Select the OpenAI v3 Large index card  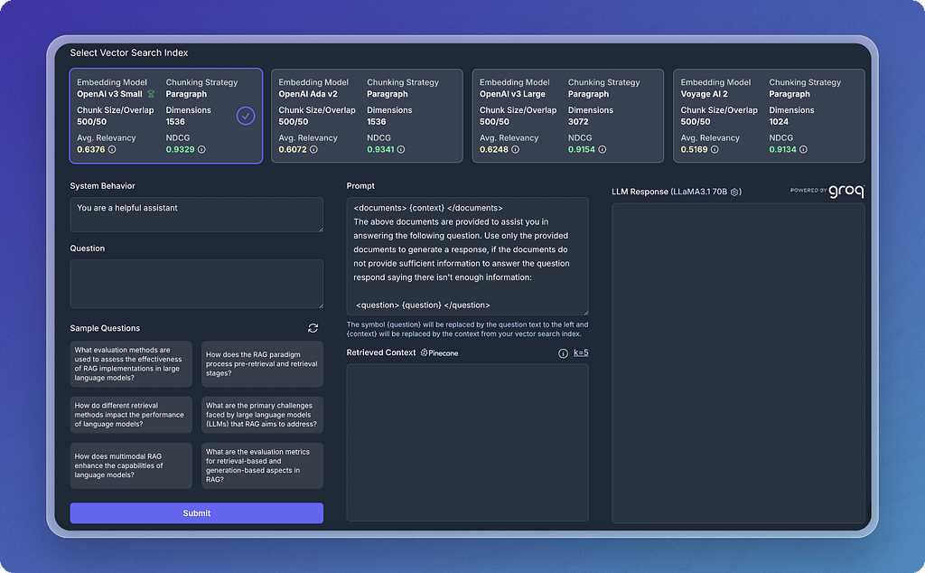[x=568, y=116]
